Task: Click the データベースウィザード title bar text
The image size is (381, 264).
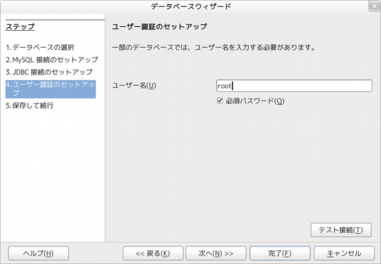Action: pos(190,7)
